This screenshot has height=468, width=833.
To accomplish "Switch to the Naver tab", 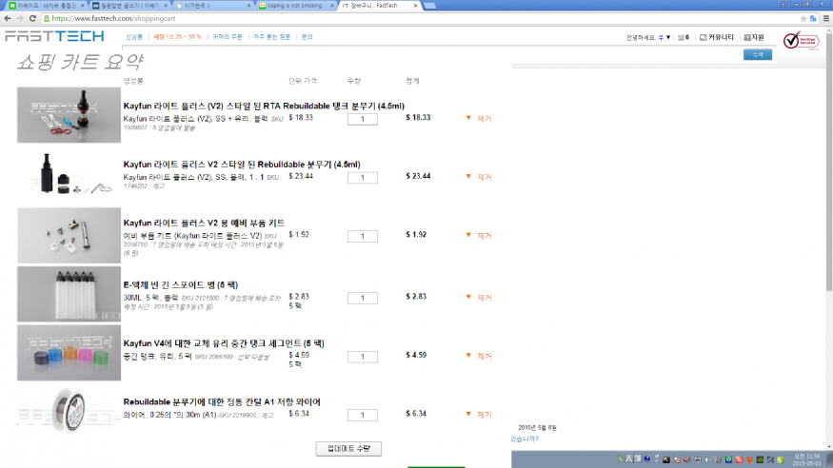I will (x=45, y=6).
